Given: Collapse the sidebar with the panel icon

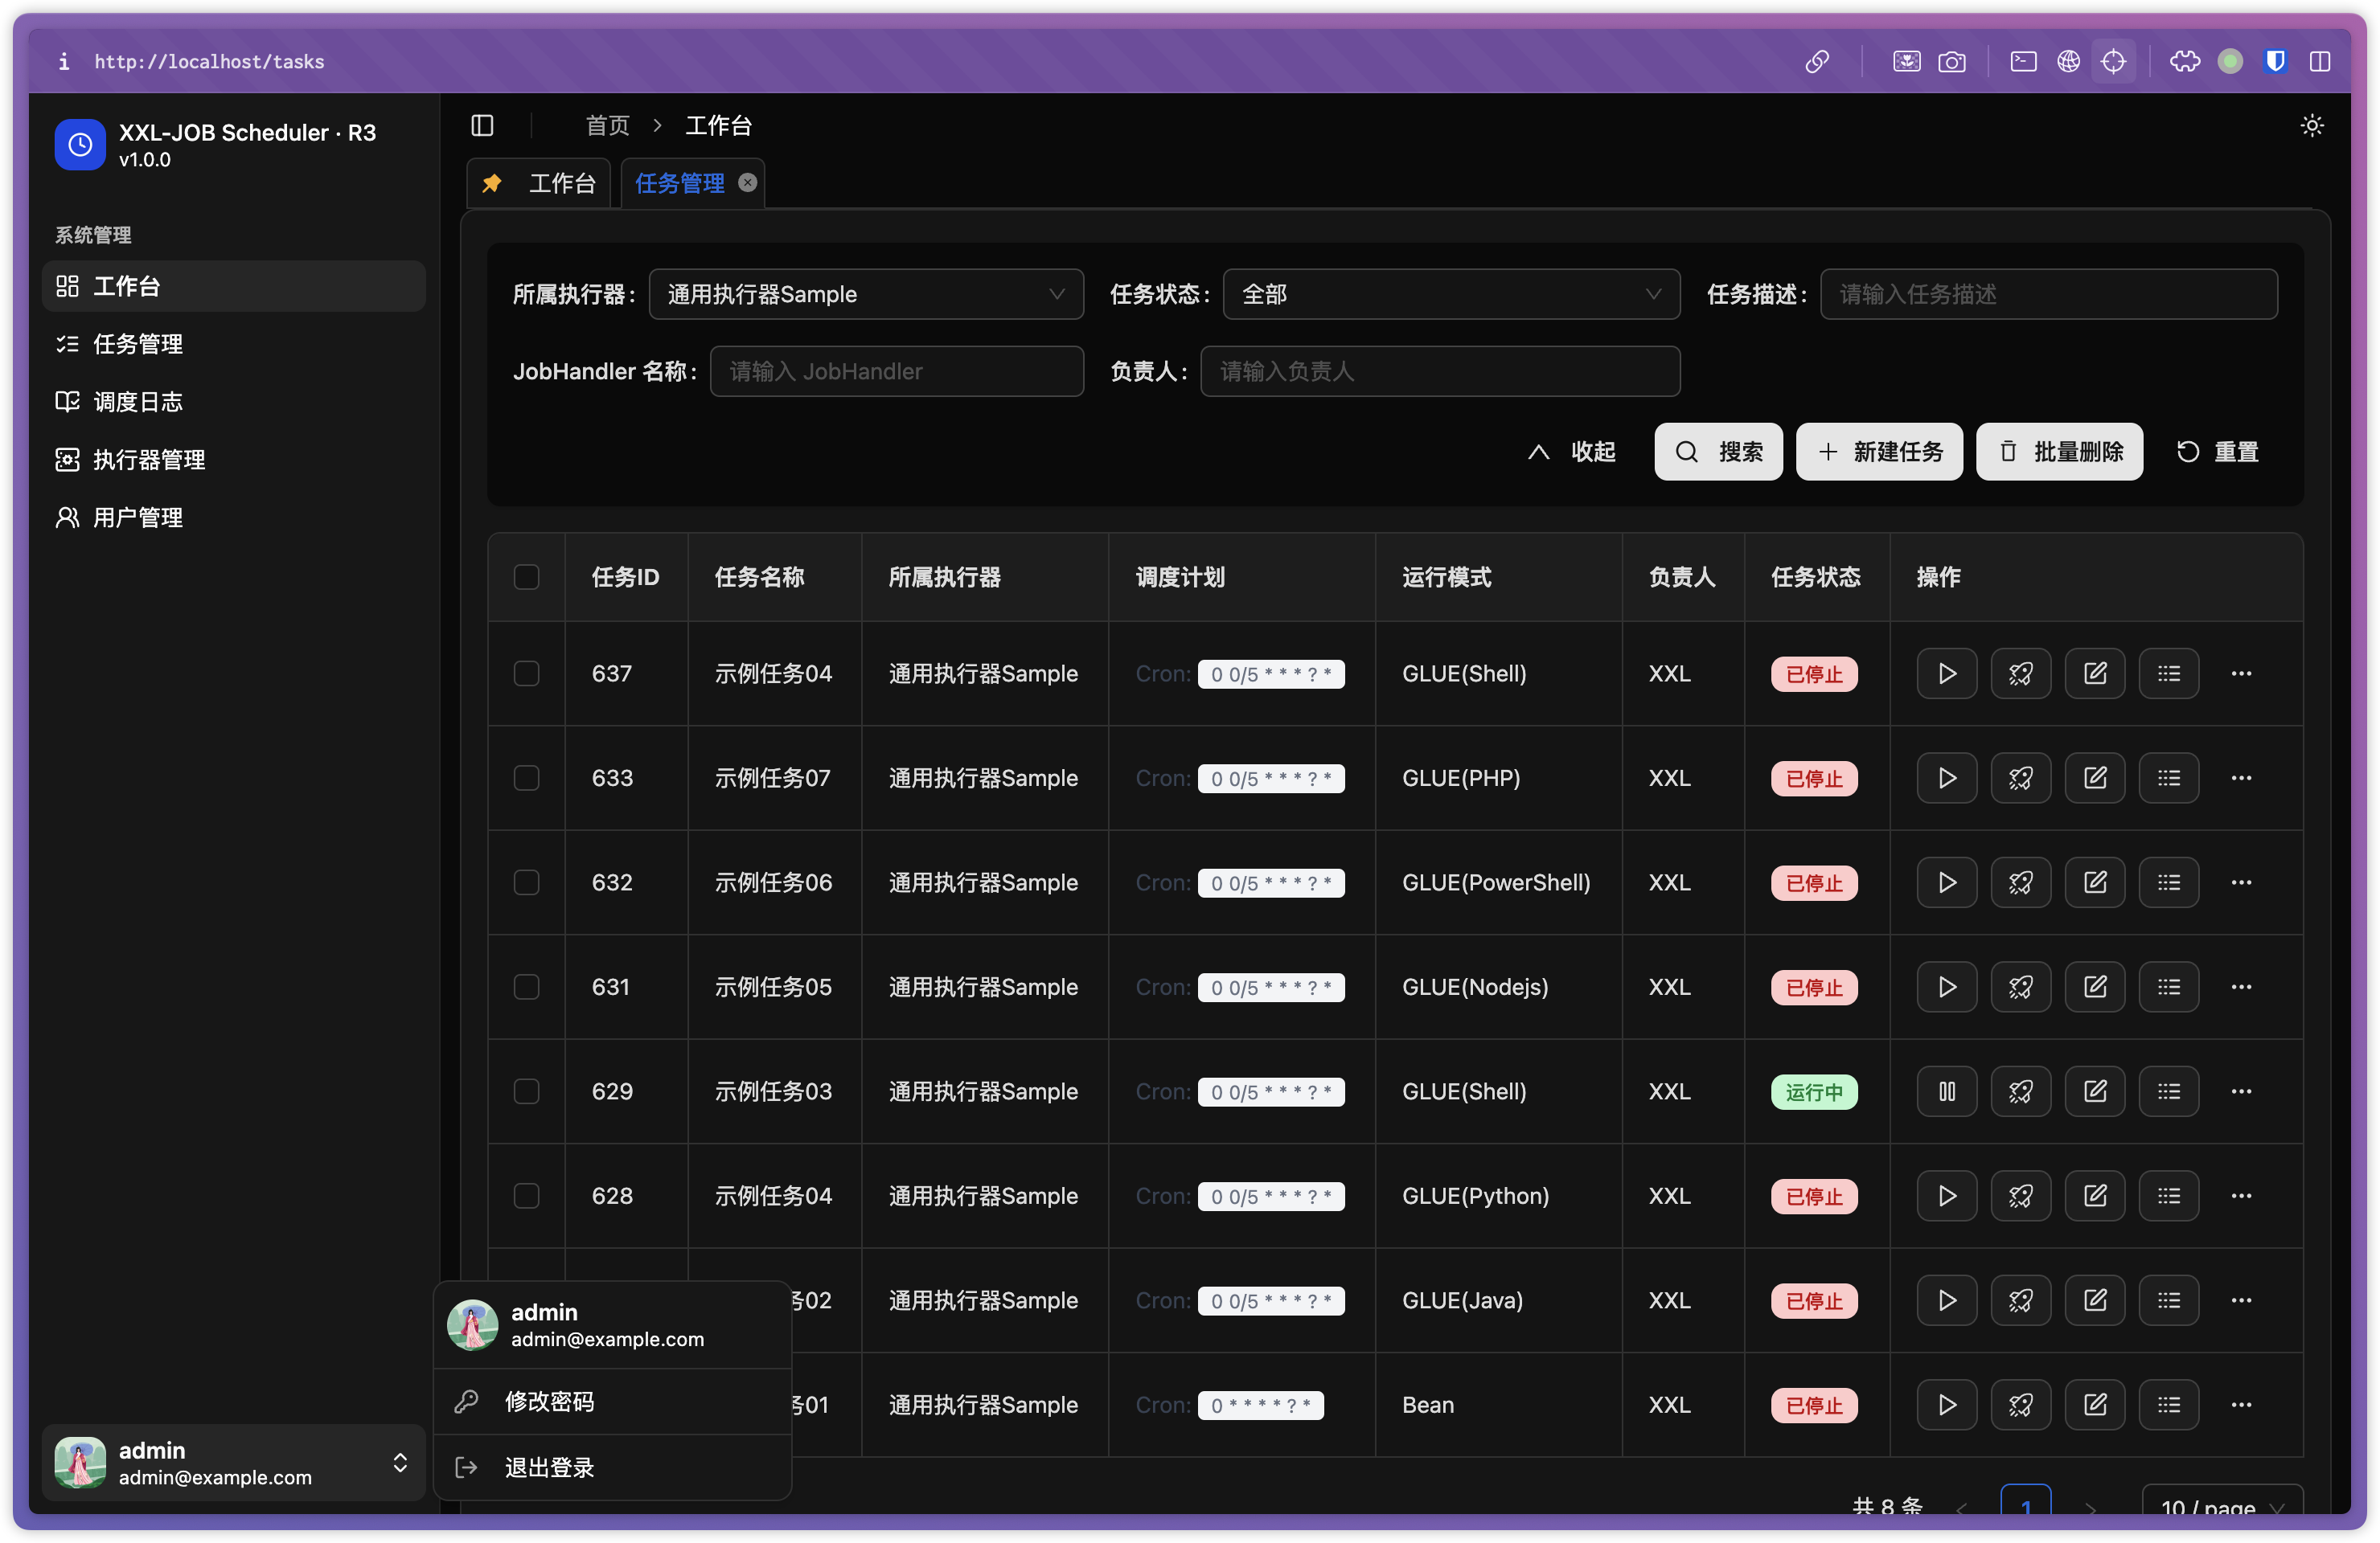Looking at the screenshot, I should click(x=482, y=125).
